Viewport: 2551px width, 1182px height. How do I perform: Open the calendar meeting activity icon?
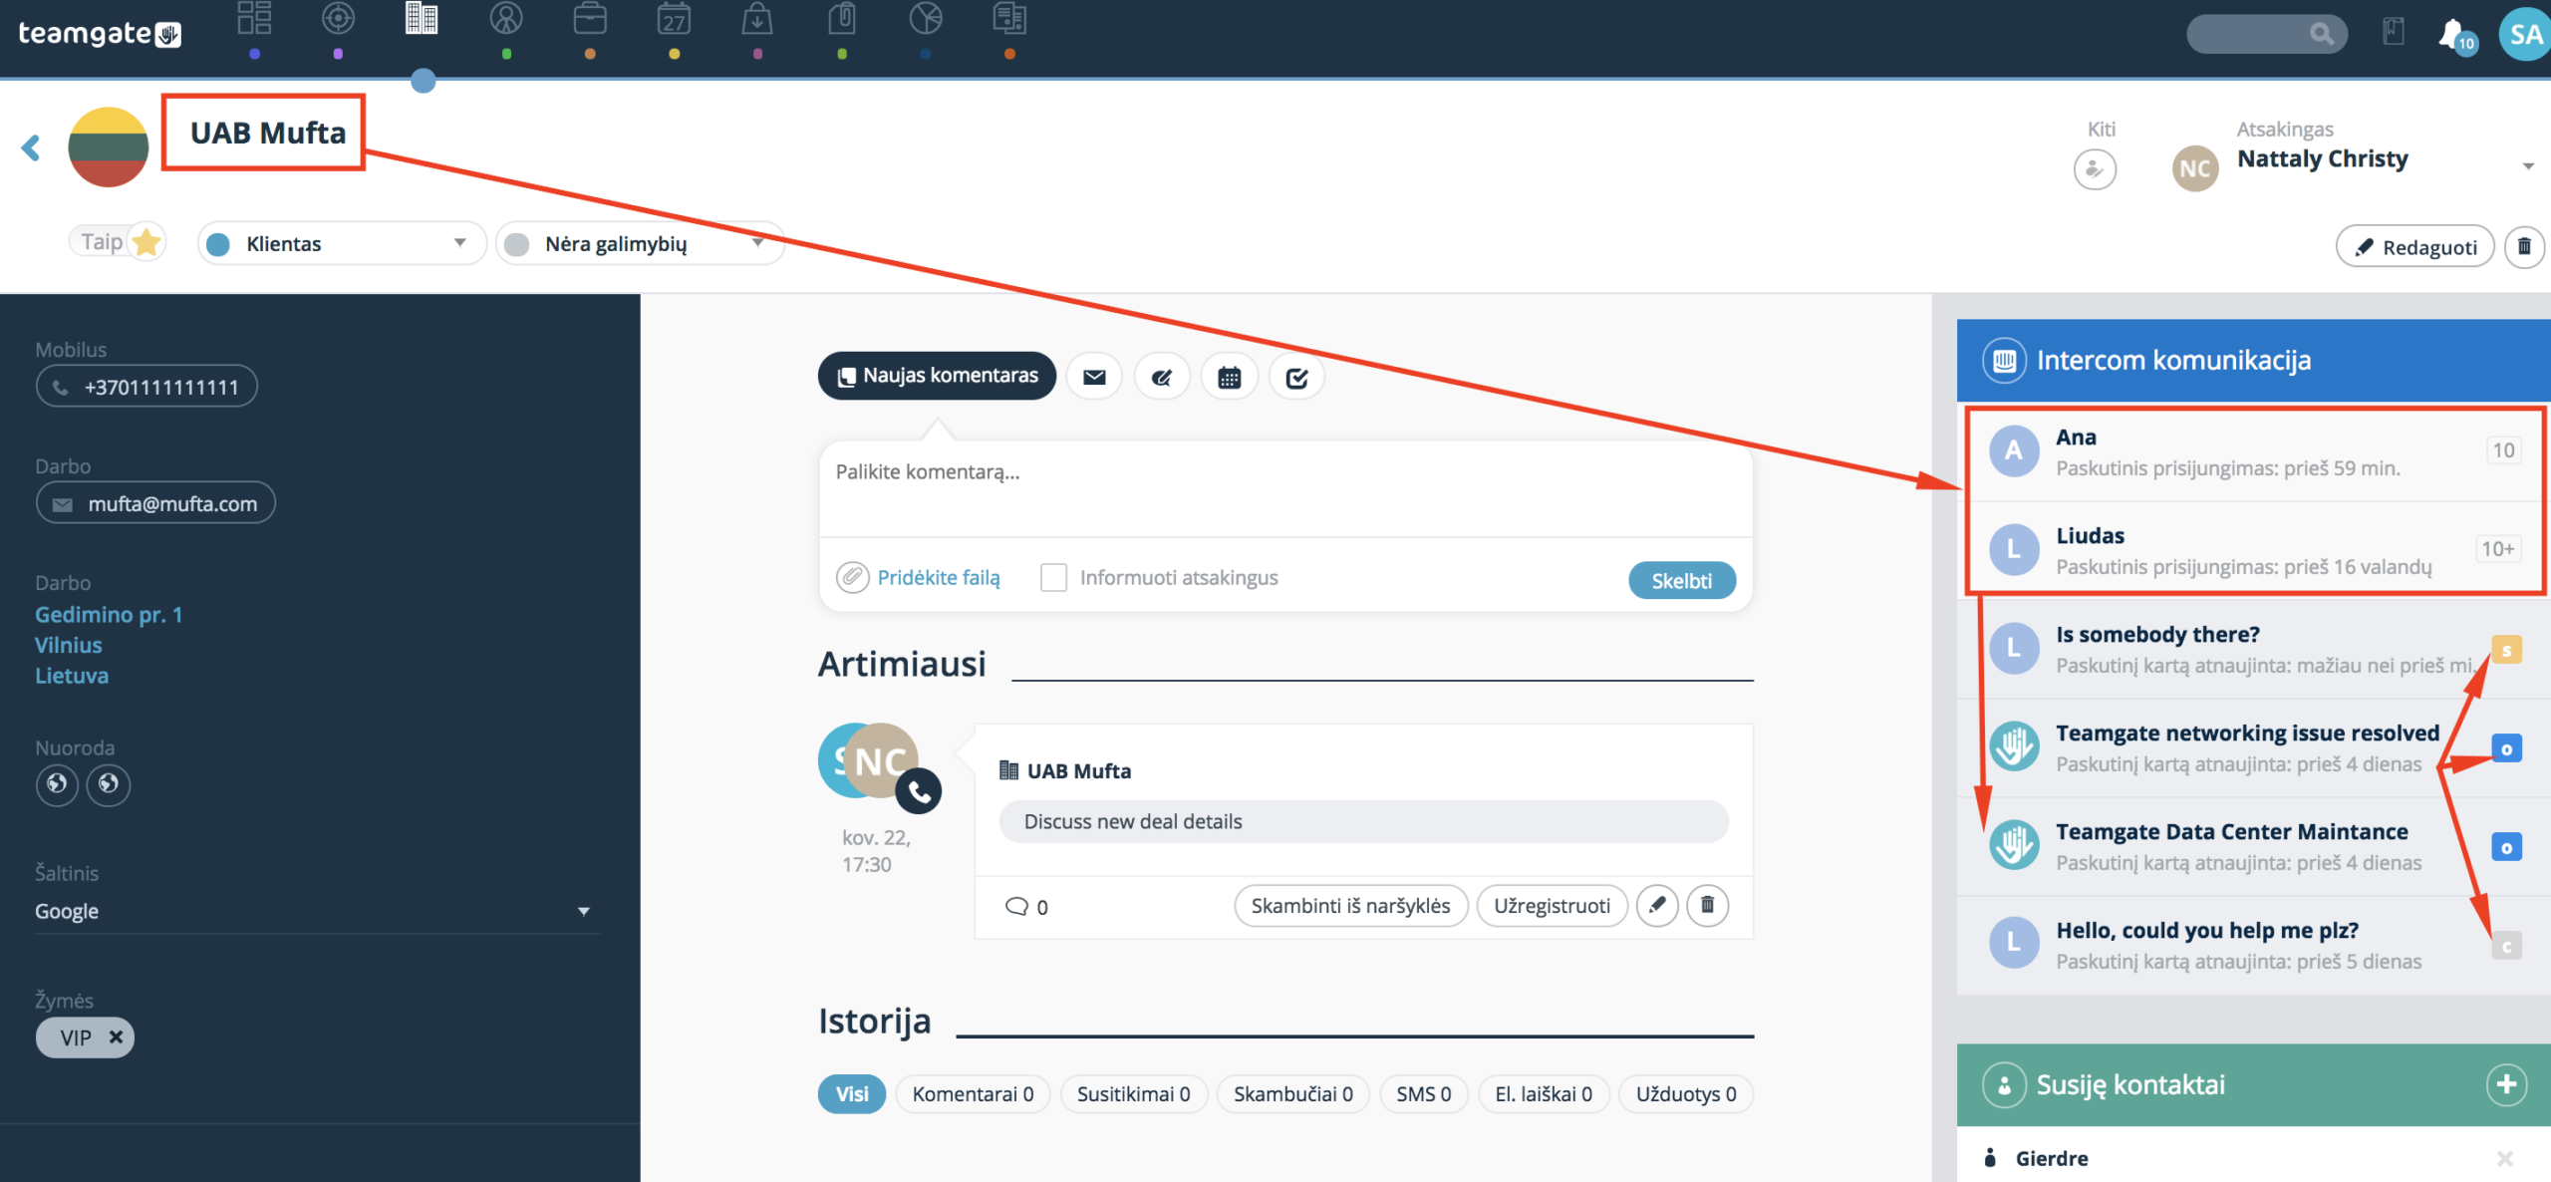[x=1229, y=377]
